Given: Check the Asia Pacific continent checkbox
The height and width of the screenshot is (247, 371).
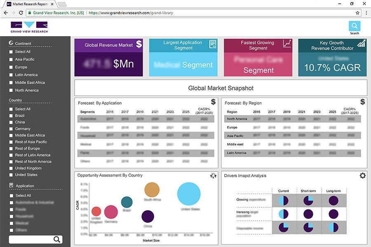Looking at the screenshot, I should [x=12, y=59].
